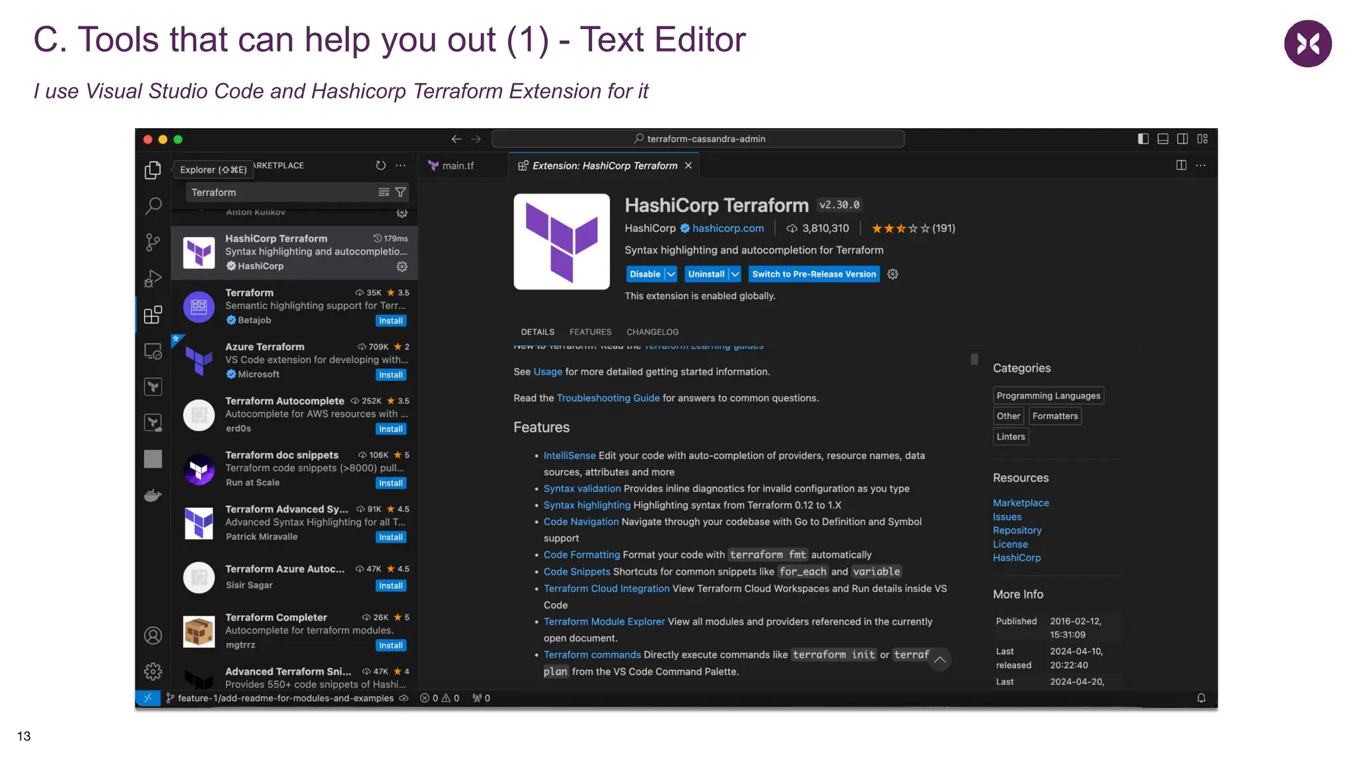
Task: Split the editor right
Action: click(x=1181, y=165)
